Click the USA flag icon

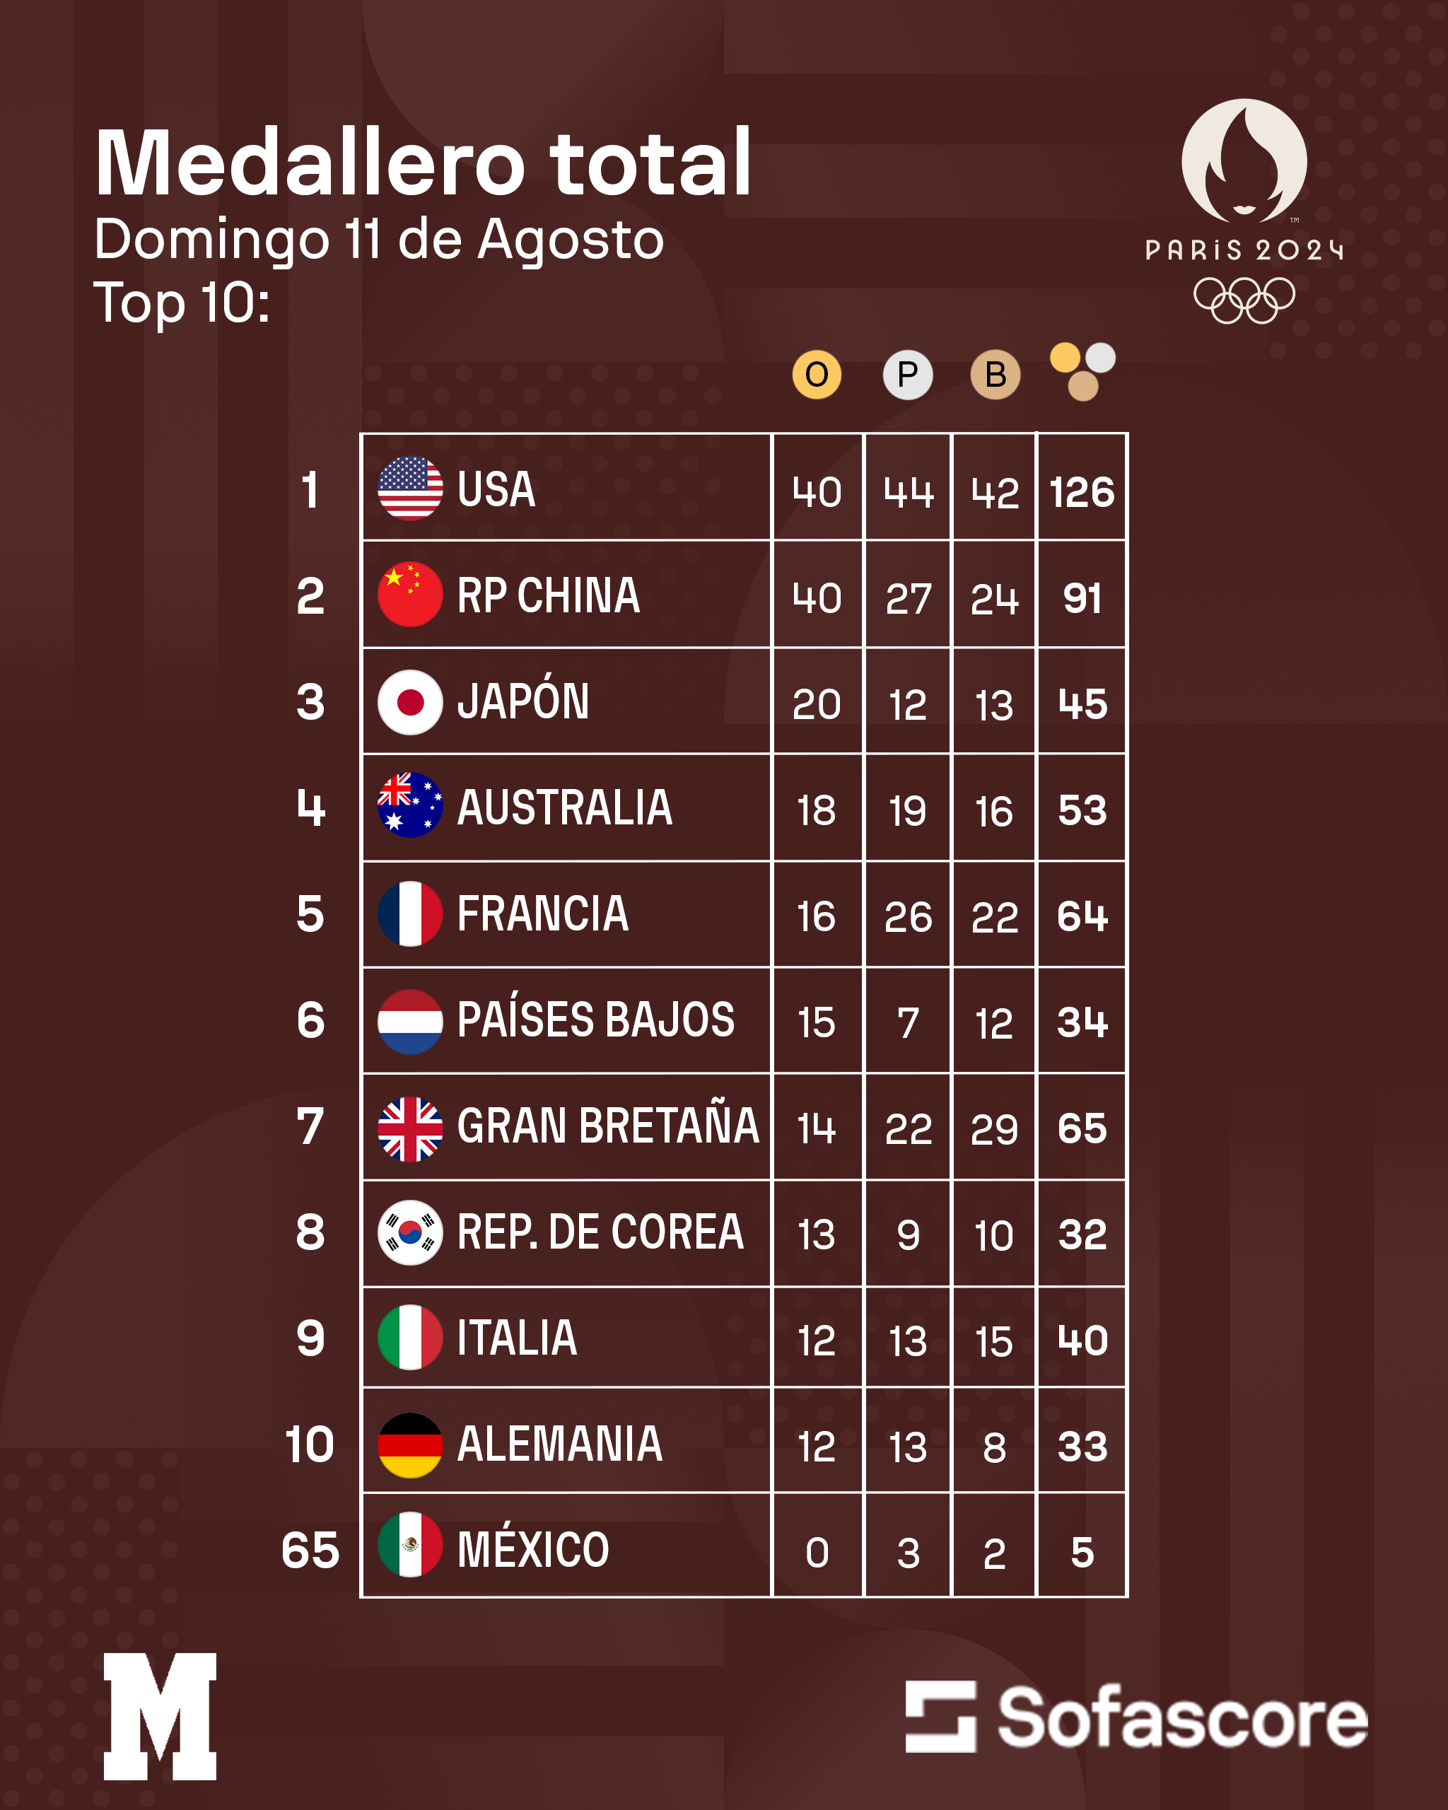click(409, 489)
